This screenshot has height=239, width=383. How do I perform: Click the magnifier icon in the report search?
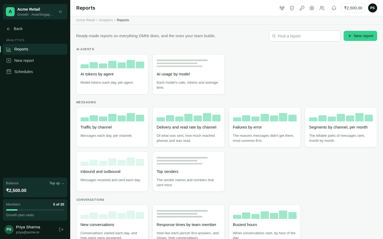coord(274,36)
